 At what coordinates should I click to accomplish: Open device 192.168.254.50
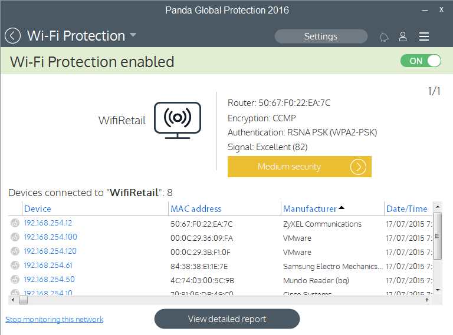(x=49, y=279)
